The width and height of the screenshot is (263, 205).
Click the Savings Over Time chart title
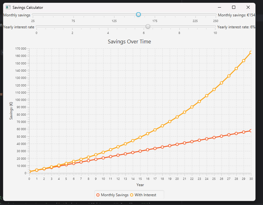coord(129,42)
